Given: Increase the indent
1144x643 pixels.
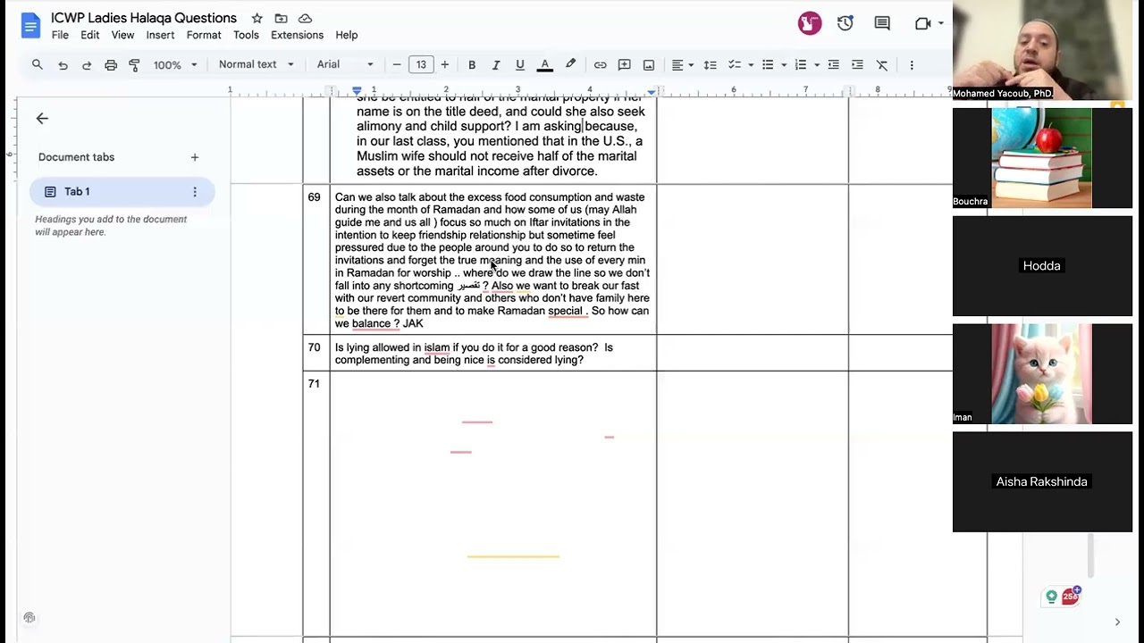Looking at the screenshot, I should coord(858,64).
